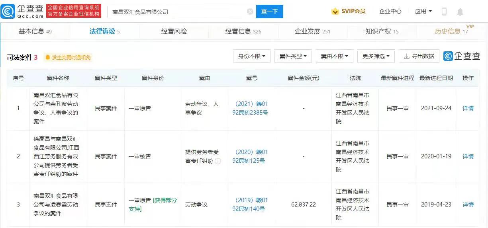Click the 导出数据 export button

[x=419, y=56]
